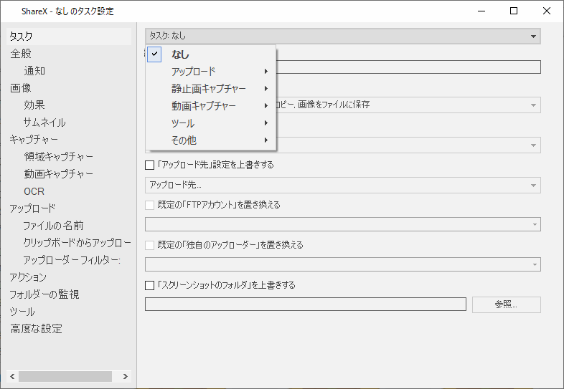Open the 通知 settings page
The image size is (564, 389).
(x=34, y=71)
